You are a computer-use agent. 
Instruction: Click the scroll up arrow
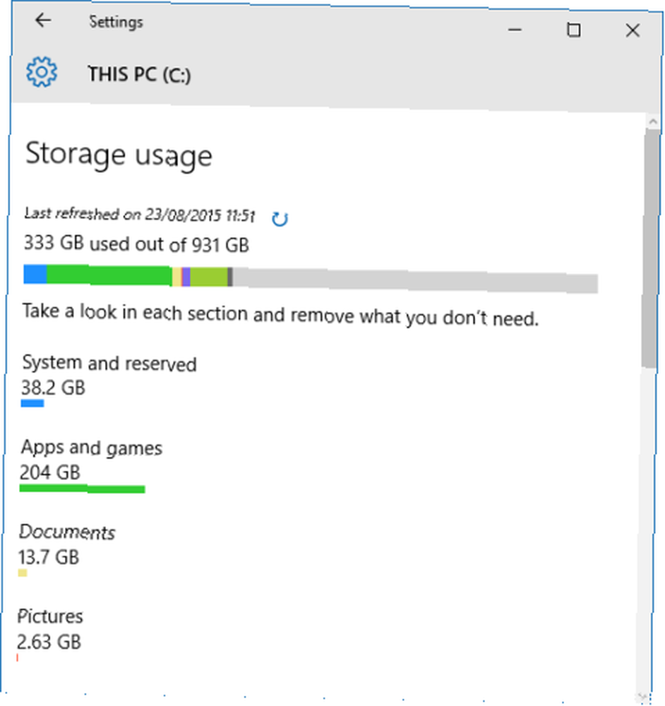(x=652, y=121)
